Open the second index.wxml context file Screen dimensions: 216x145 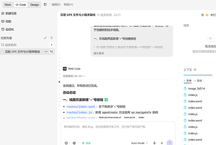coord(193,107)
